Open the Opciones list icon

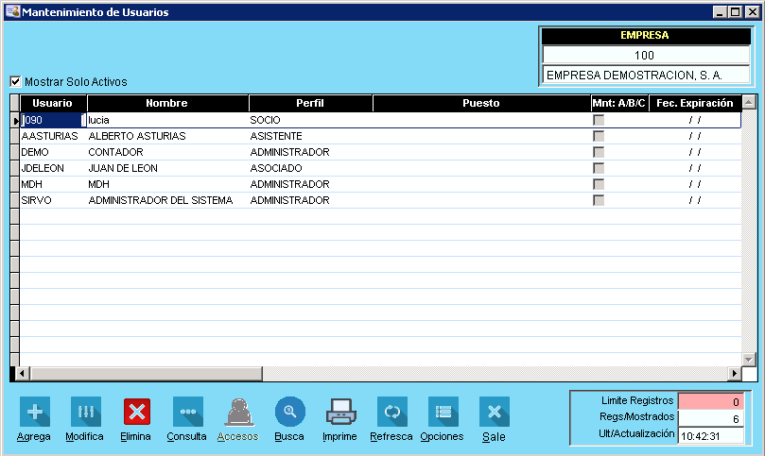(x=443, y=412)
